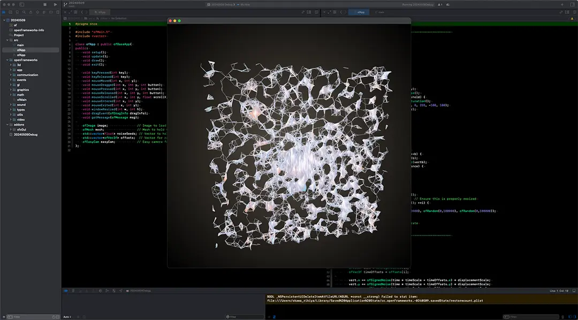Toggle the variables view pane button
The image size is (578, 320).
click(x=569, y=317)
